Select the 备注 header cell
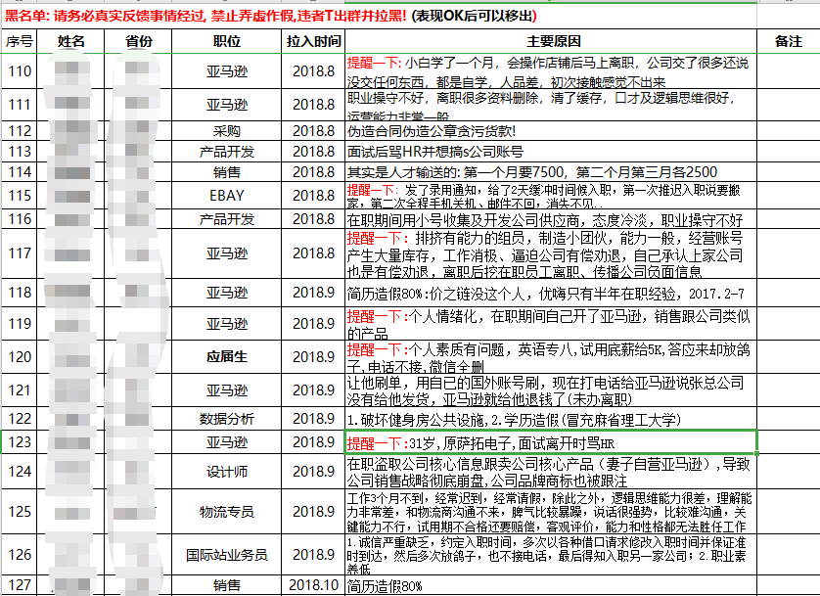The width and height of the screenshot is (820, 596). point(788,41)
